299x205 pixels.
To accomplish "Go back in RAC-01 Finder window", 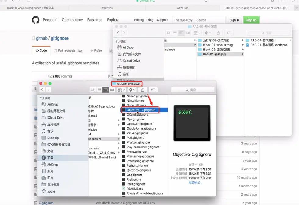I will (x=118, y=33).
